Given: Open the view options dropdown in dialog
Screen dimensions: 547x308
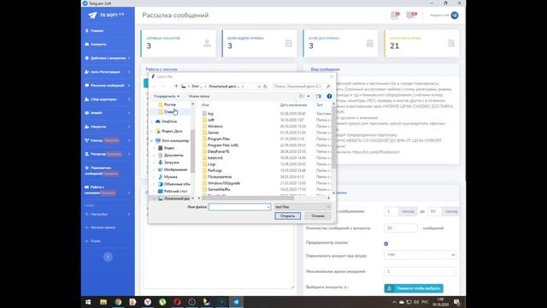Looking at the screenshot, I should 309,96.
